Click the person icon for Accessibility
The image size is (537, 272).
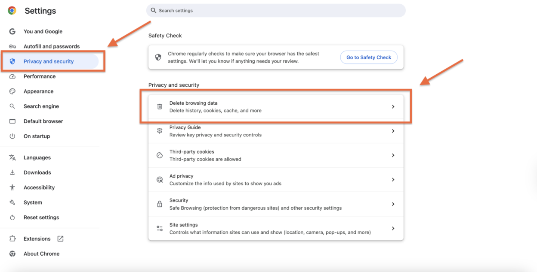click(x=12, y=187)
